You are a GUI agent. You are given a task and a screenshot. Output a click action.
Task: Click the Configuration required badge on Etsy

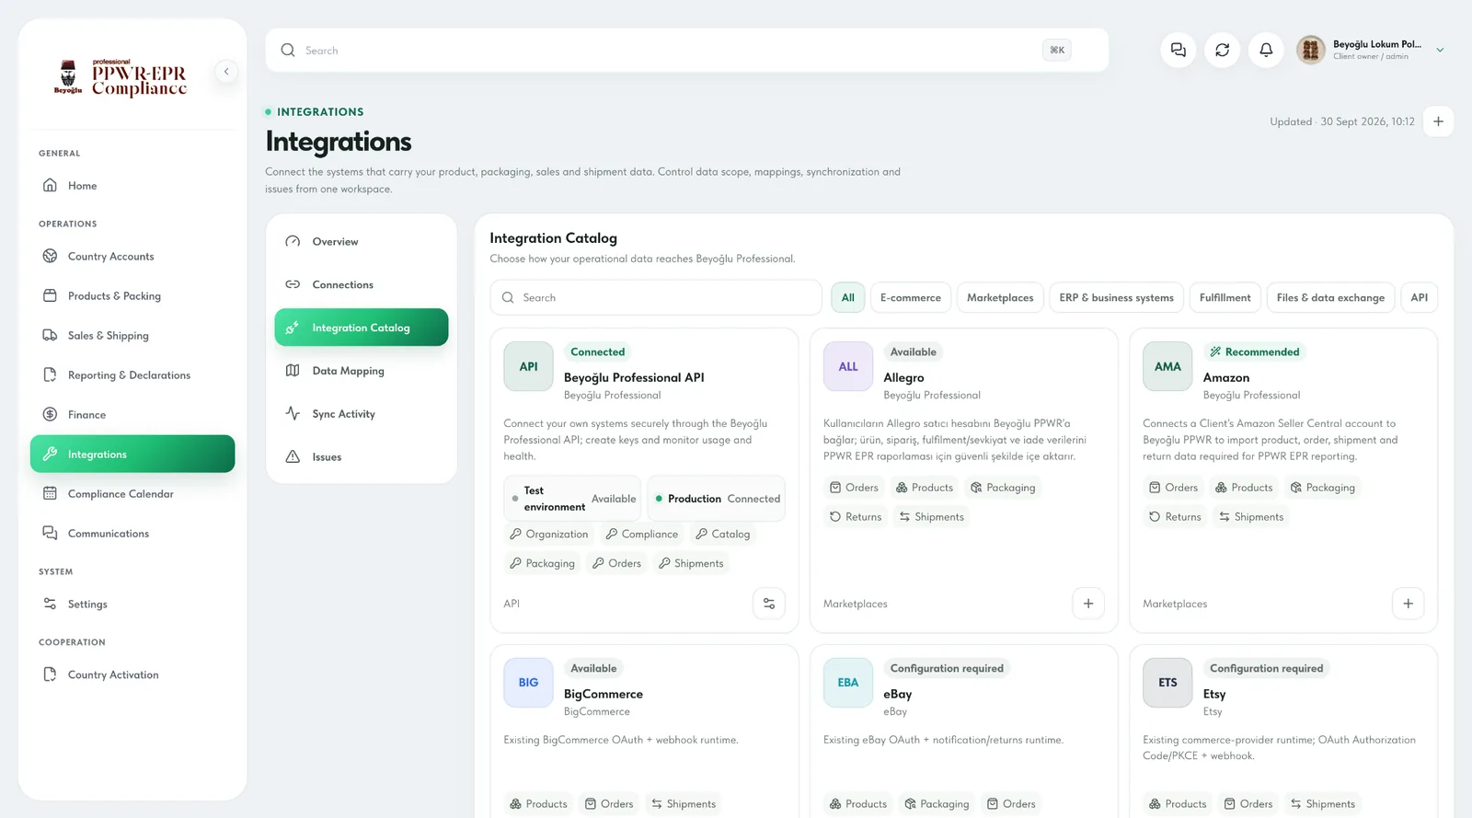[x=1267, y=669]
